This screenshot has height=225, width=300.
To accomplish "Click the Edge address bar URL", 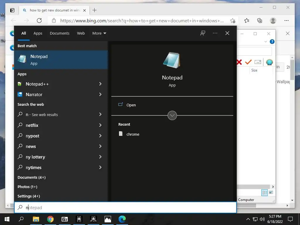I will pos(142,21).
